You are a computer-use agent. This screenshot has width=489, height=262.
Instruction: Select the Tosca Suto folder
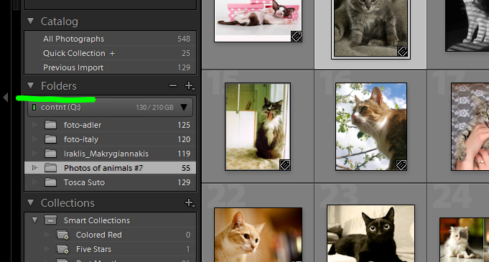(x=110, y=182)
